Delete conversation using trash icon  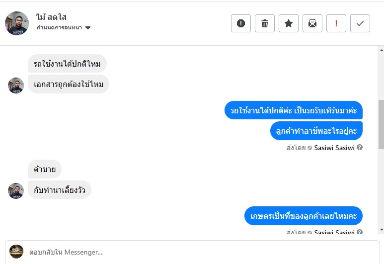click(x=265, y=23)
